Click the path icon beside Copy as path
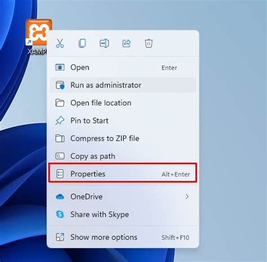Screen dimensions: 267x262 60,156
